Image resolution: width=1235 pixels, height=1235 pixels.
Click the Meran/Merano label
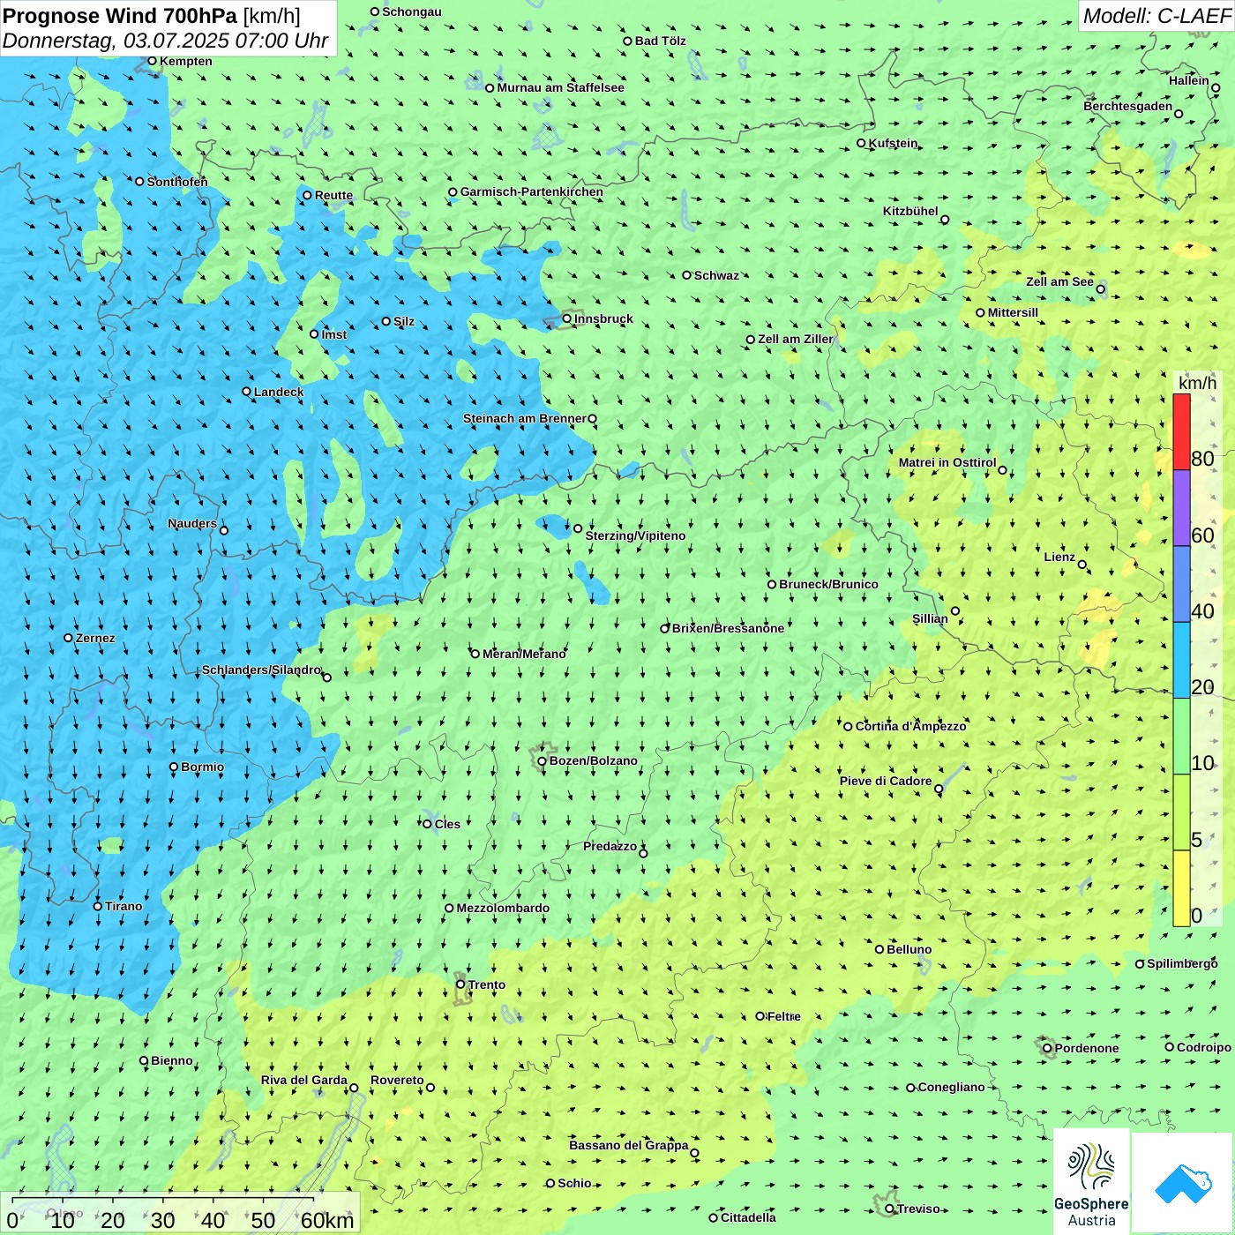tap(524, 654)
